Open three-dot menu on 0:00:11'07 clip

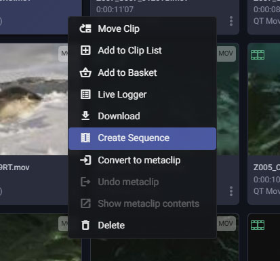point(231,21)
